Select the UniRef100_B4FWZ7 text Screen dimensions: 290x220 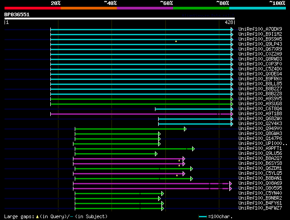click(x=260, y=208)
